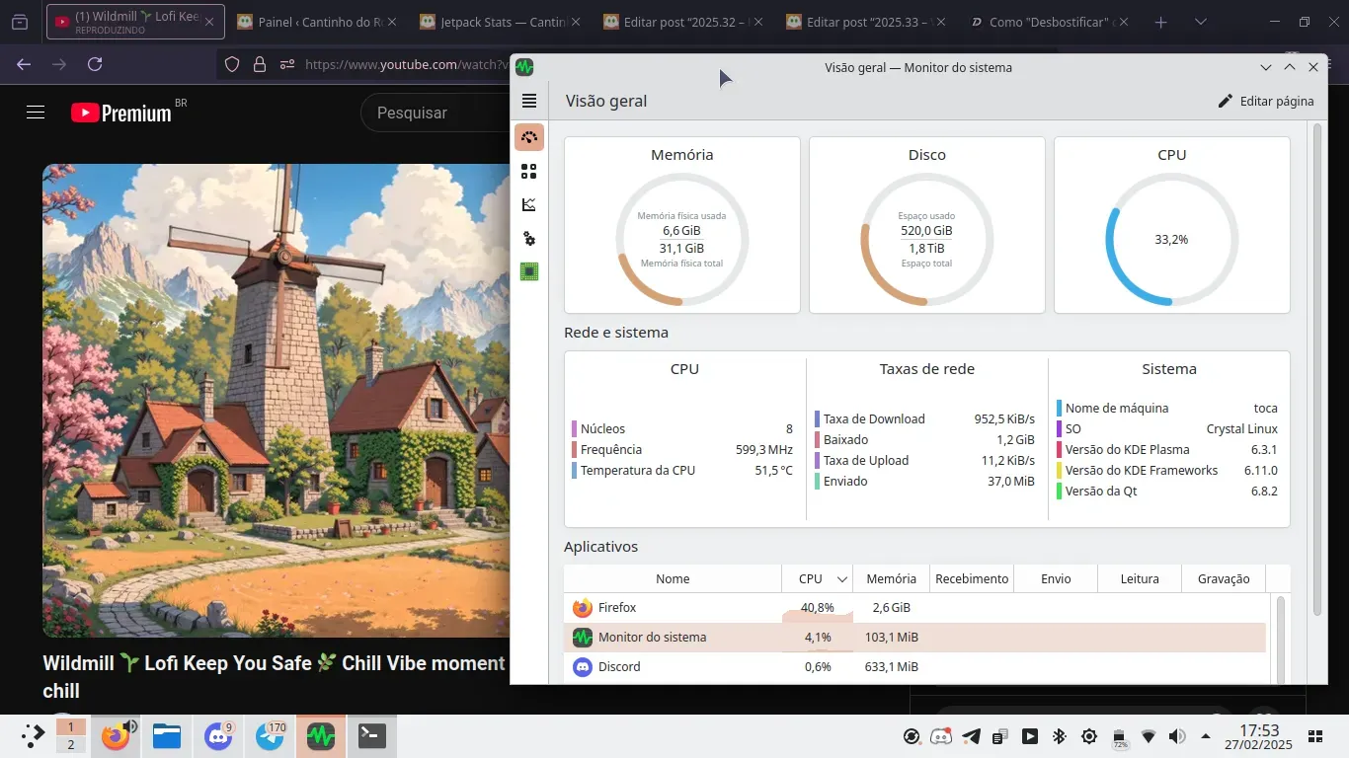This screenshot has height=758, width=1349.
Task: Expand the CPU column sort dropdown arrow
Action: [x=842, y=579]
